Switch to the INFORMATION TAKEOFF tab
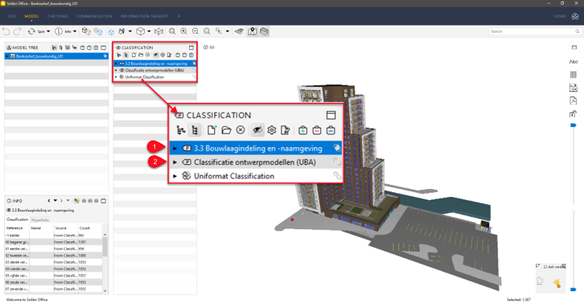The width and height of the screenshot is (584, 304). (x=144, y=16)
